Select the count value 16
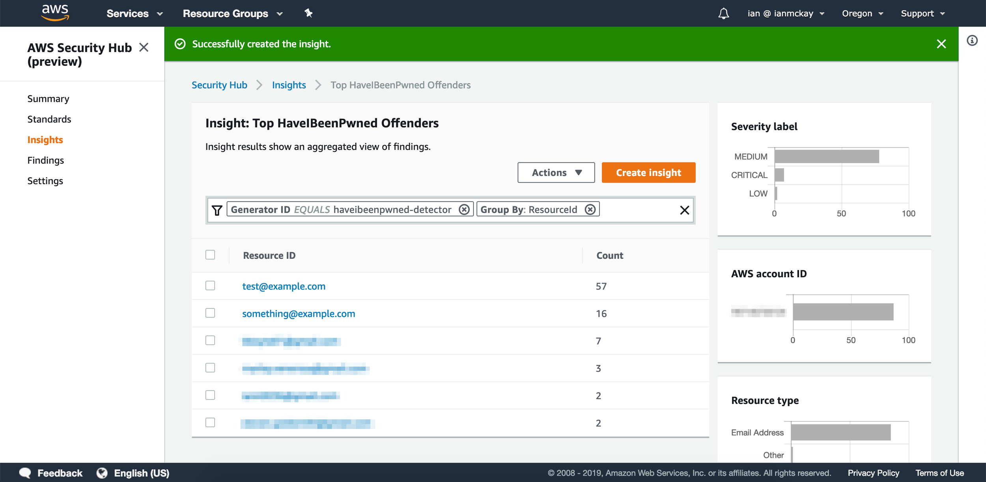The image size is (986, 482). pyautogui.click(x=601, y=314)
